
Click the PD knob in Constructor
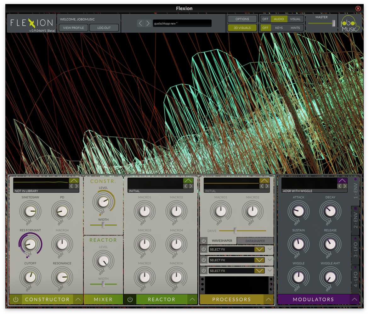click(62, 211)
